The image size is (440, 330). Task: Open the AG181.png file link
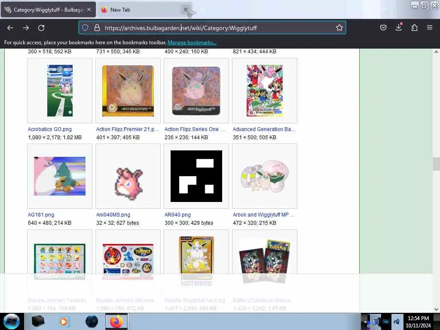41,215
